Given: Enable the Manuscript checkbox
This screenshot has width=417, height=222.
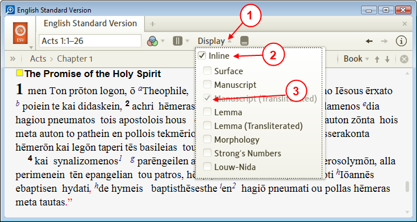Looking at the screenshot, I should tap(208, 84).
